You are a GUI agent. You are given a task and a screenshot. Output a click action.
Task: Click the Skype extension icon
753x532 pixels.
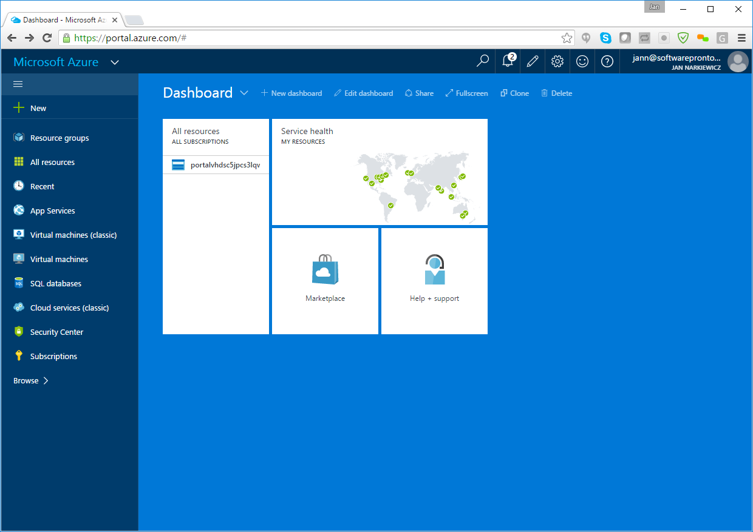point(605,38)
